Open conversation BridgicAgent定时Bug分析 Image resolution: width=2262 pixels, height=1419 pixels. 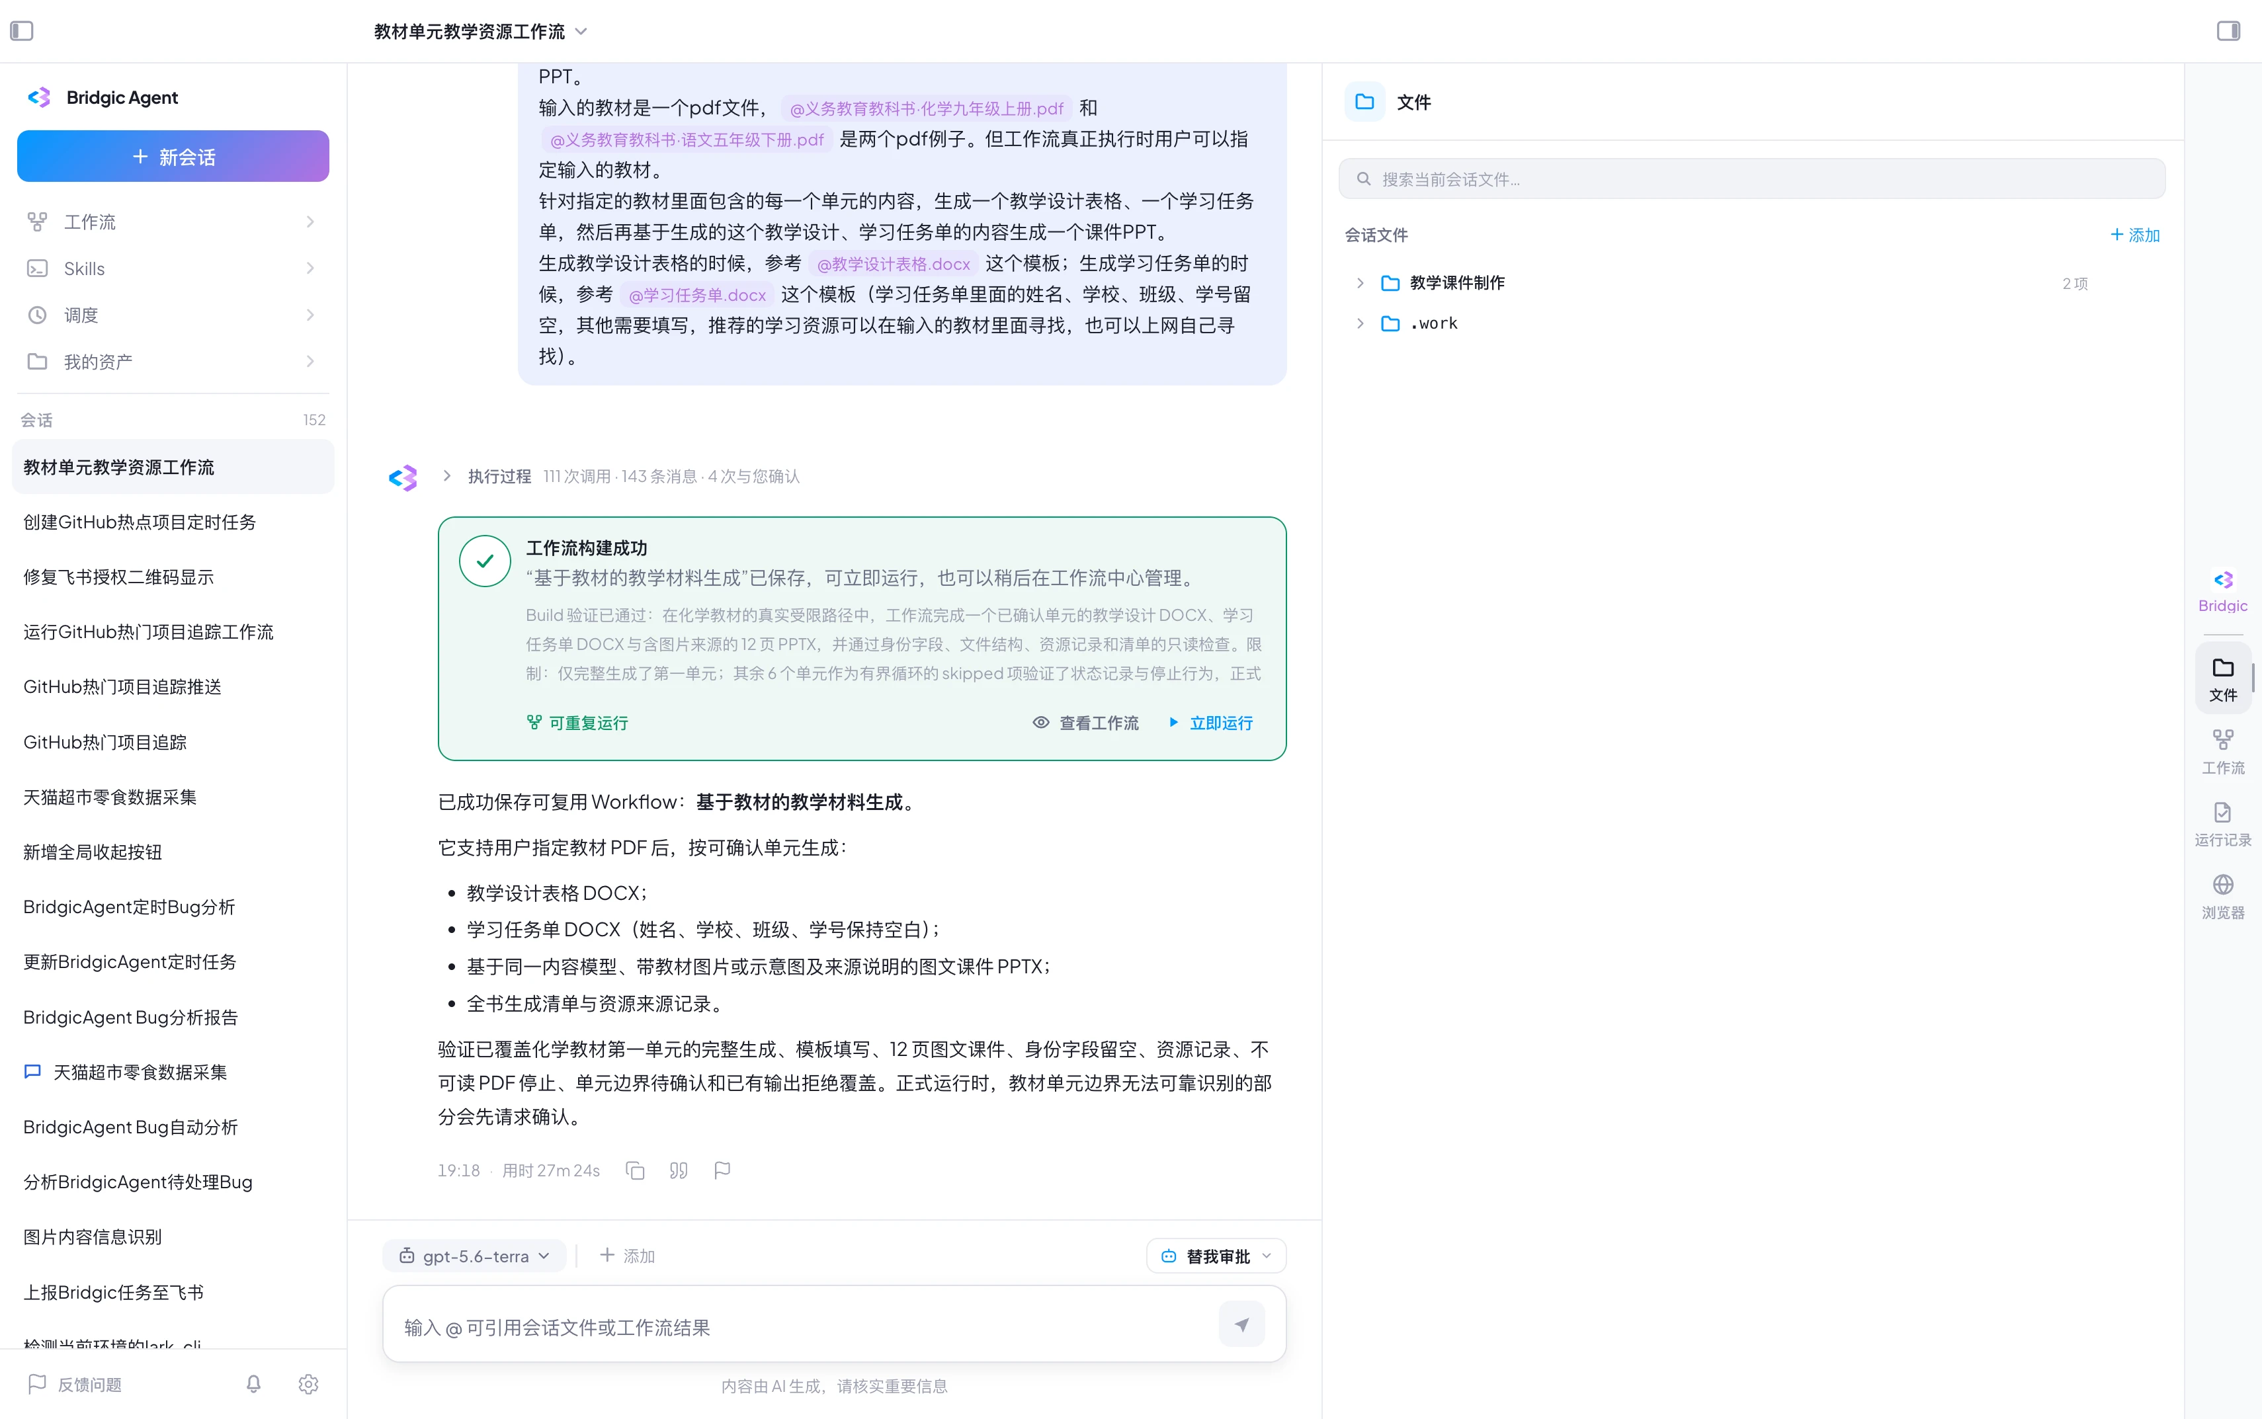[x=173, y=907]
